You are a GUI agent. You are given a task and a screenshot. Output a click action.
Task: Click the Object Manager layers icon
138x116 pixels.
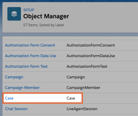(x=14, y=14)
